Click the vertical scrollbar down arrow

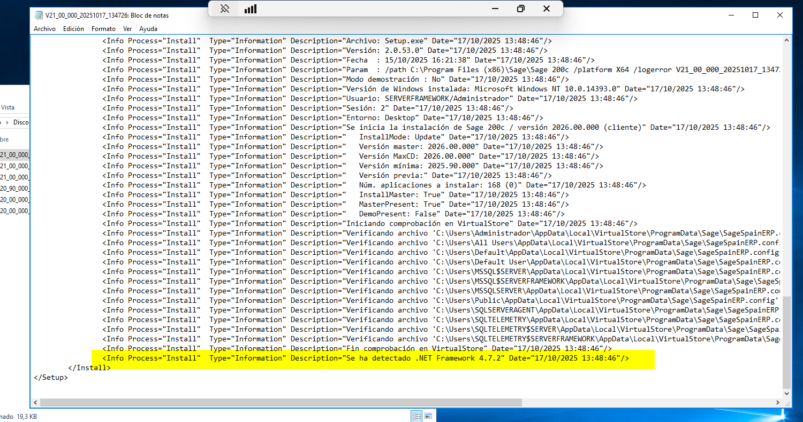[786, 393]
